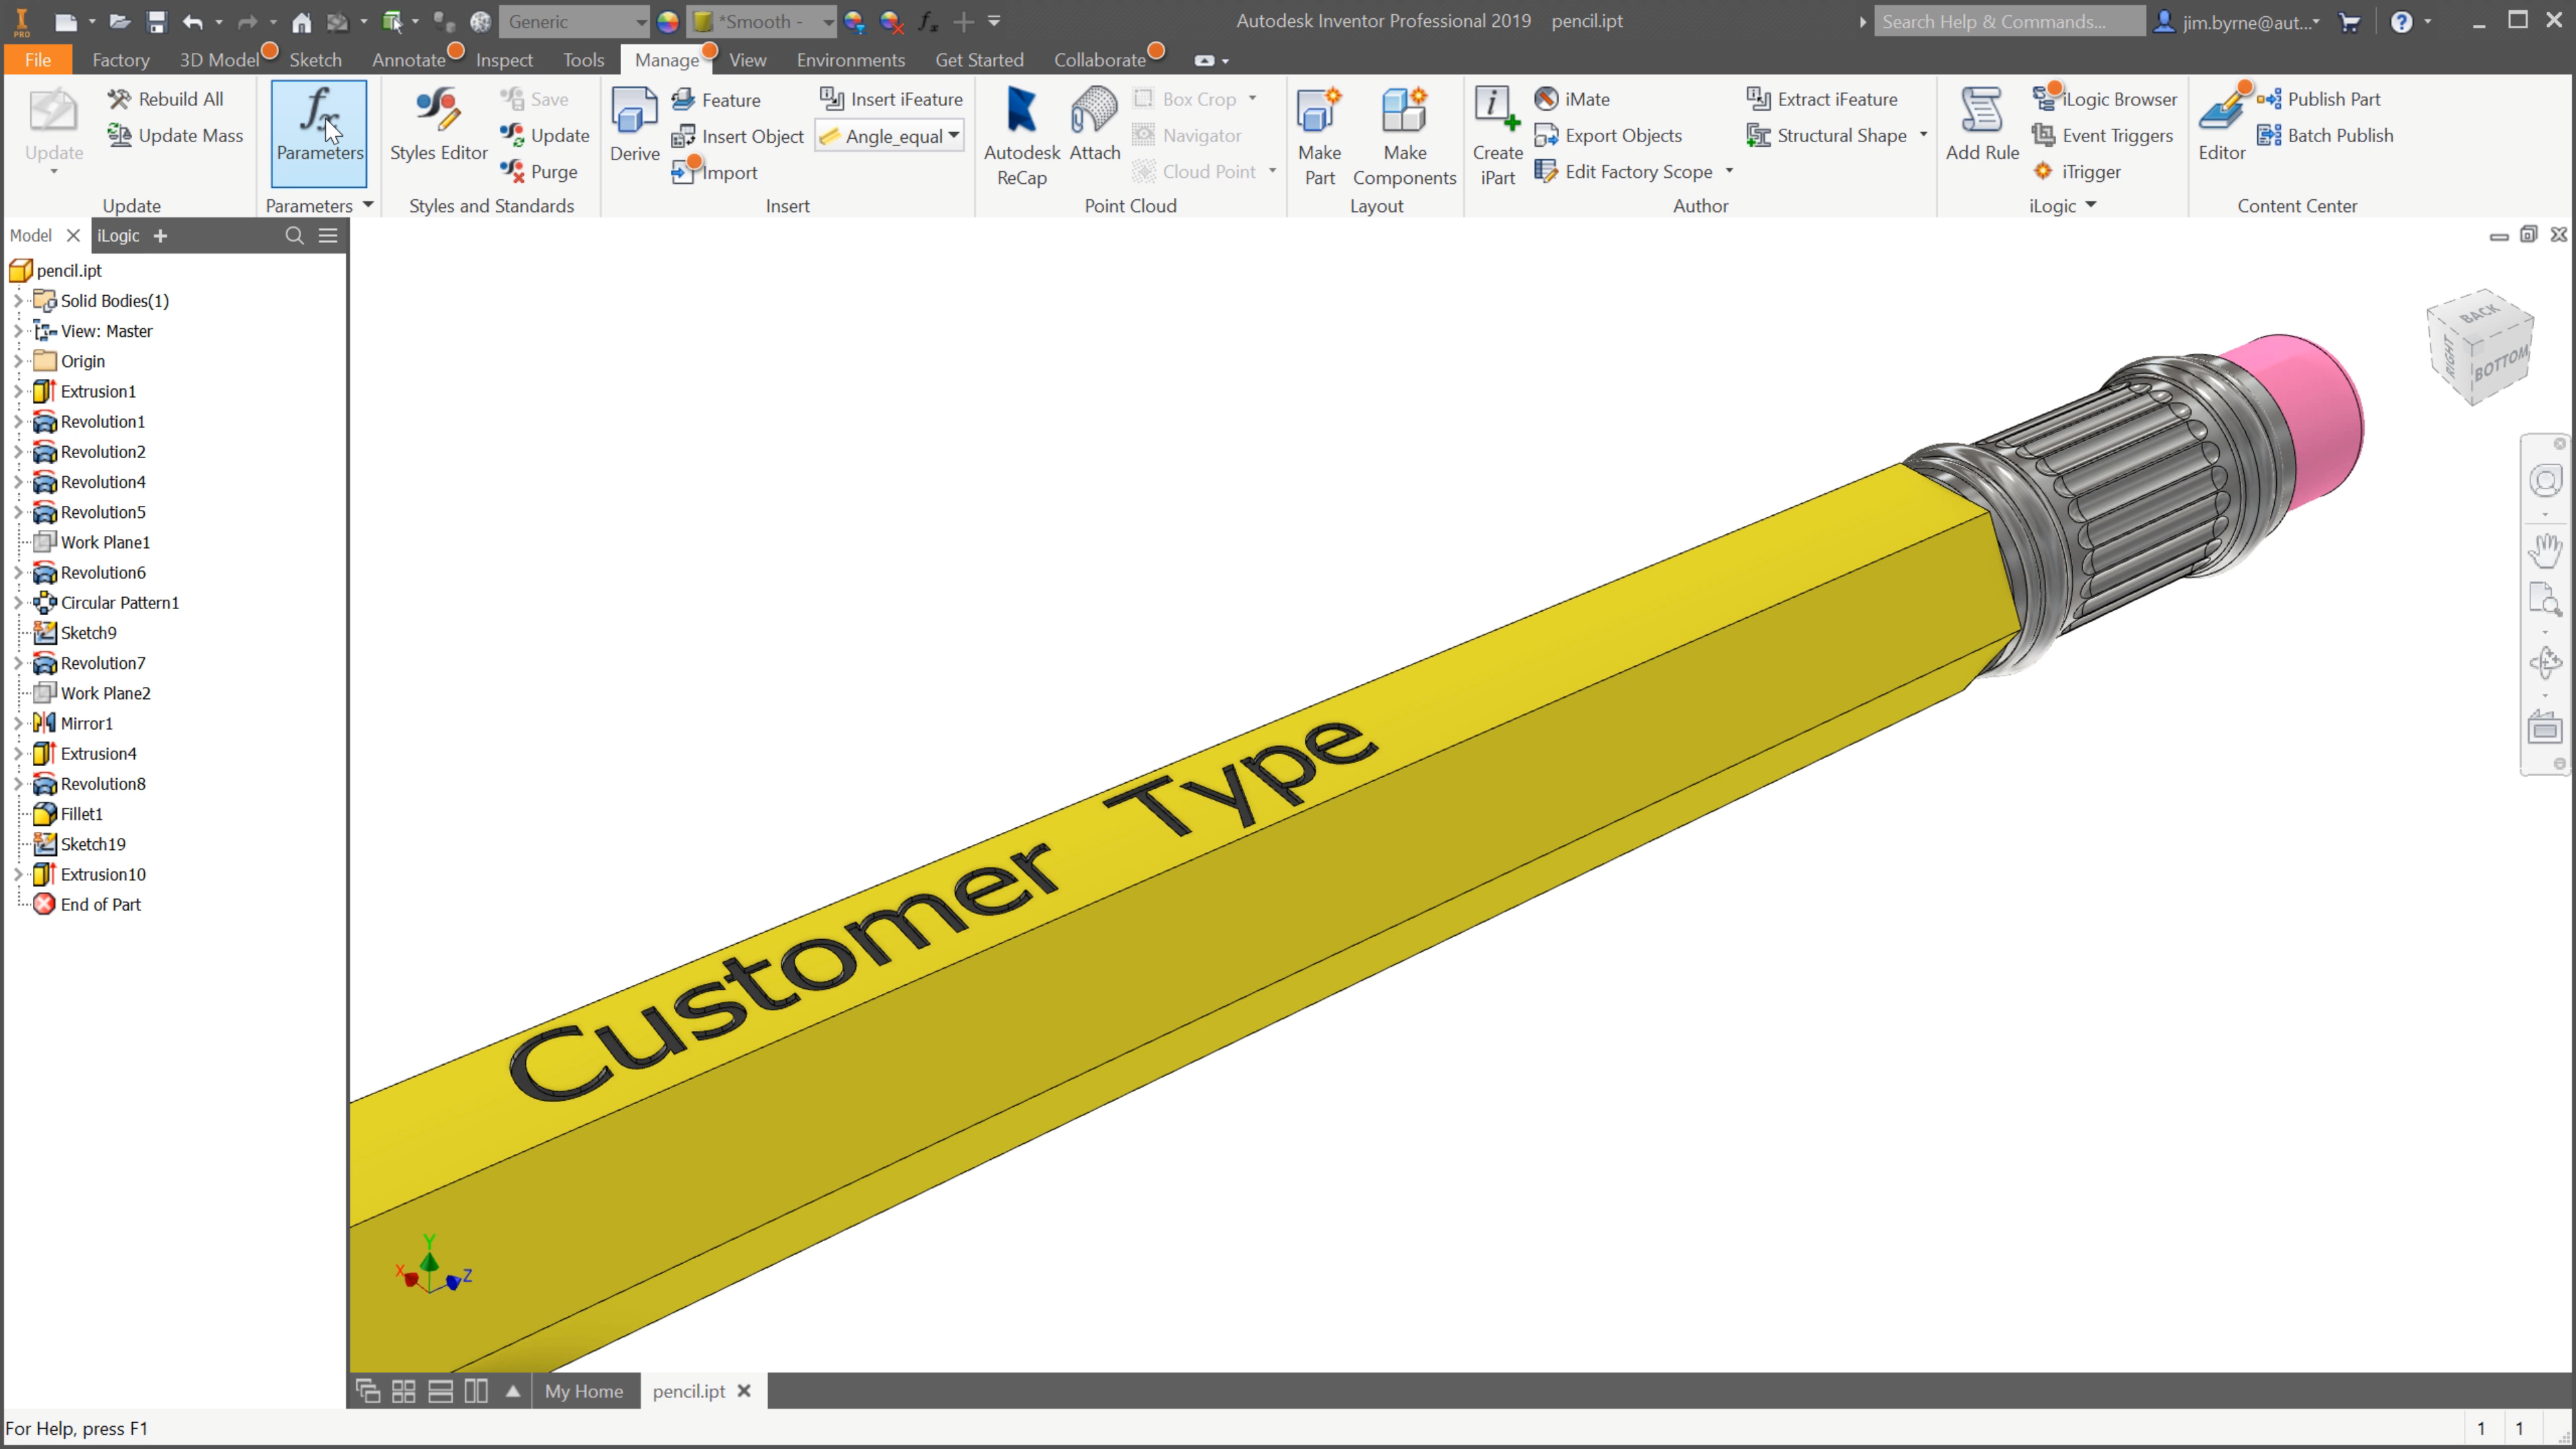2576x1449 pixels.
Task: Select the Make Part tool
Action: click(1320, 133)
